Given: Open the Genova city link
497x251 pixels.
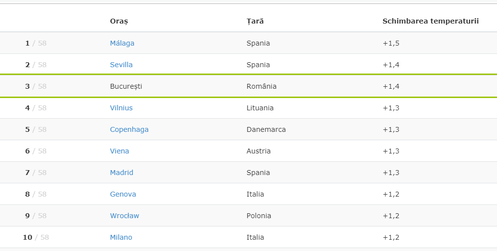Looking at the screenshot, I should [123, 194].
